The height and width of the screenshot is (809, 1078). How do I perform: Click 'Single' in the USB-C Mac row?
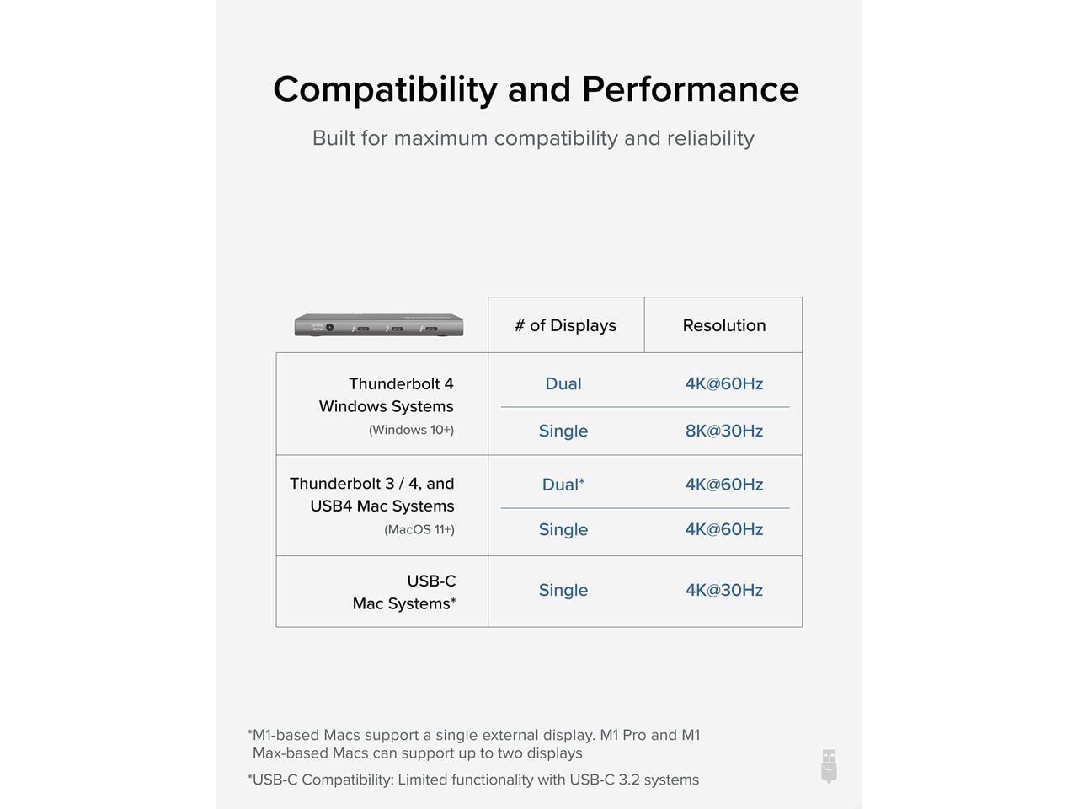pos(563,590)
